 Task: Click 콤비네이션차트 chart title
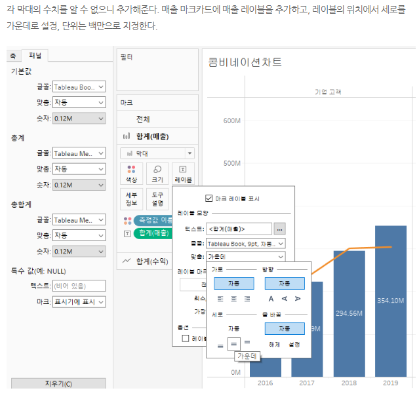click(x=245, y=62)
